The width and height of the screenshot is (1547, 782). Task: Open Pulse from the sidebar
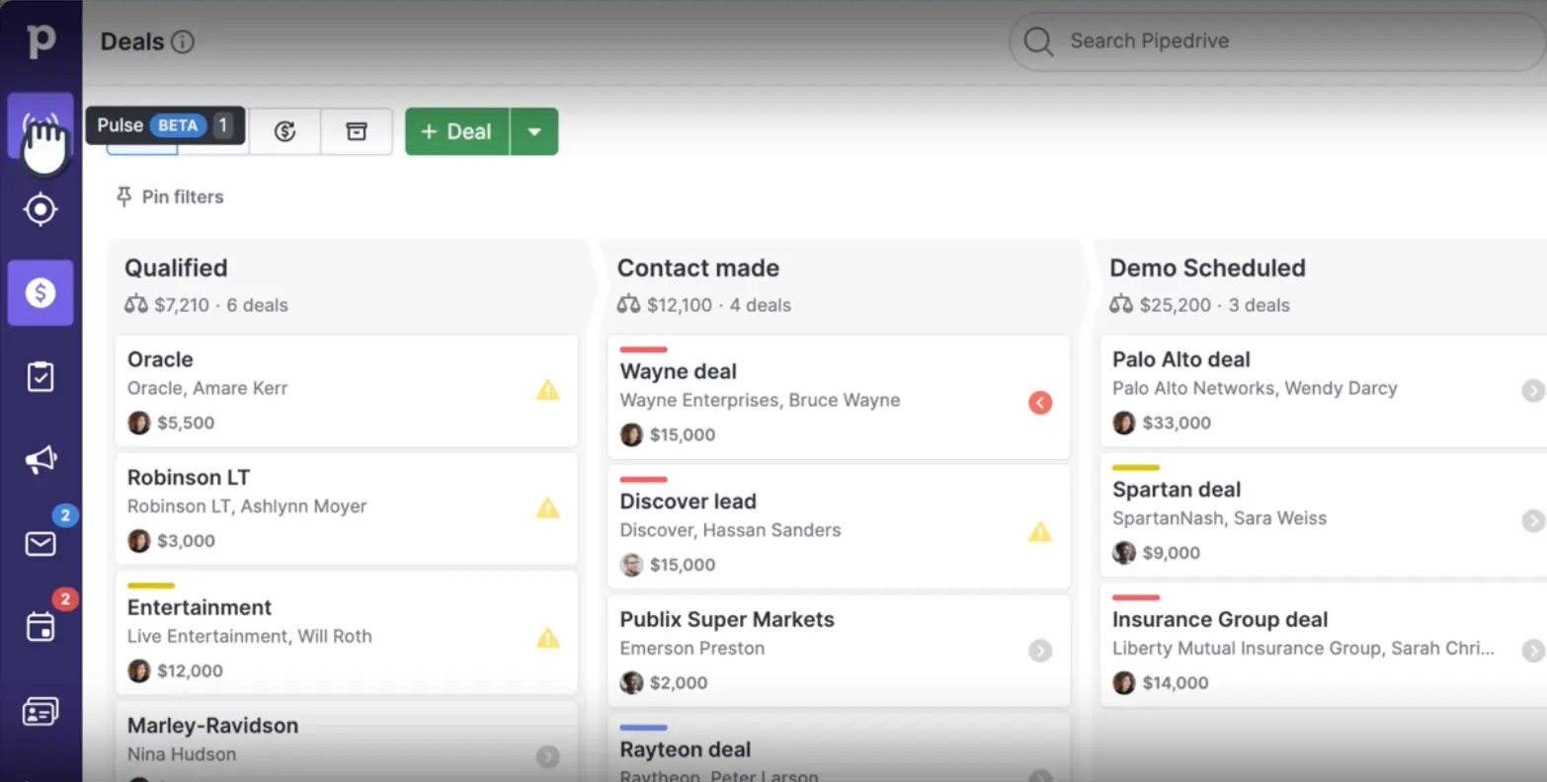41,126
